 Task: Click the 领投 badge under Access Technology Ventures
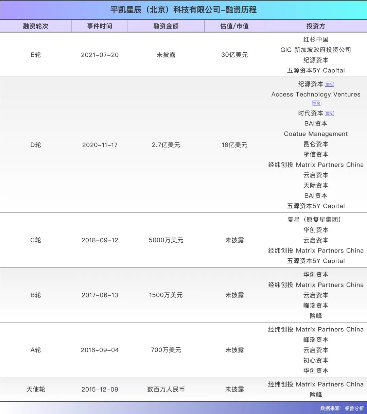tap(316, 103)
